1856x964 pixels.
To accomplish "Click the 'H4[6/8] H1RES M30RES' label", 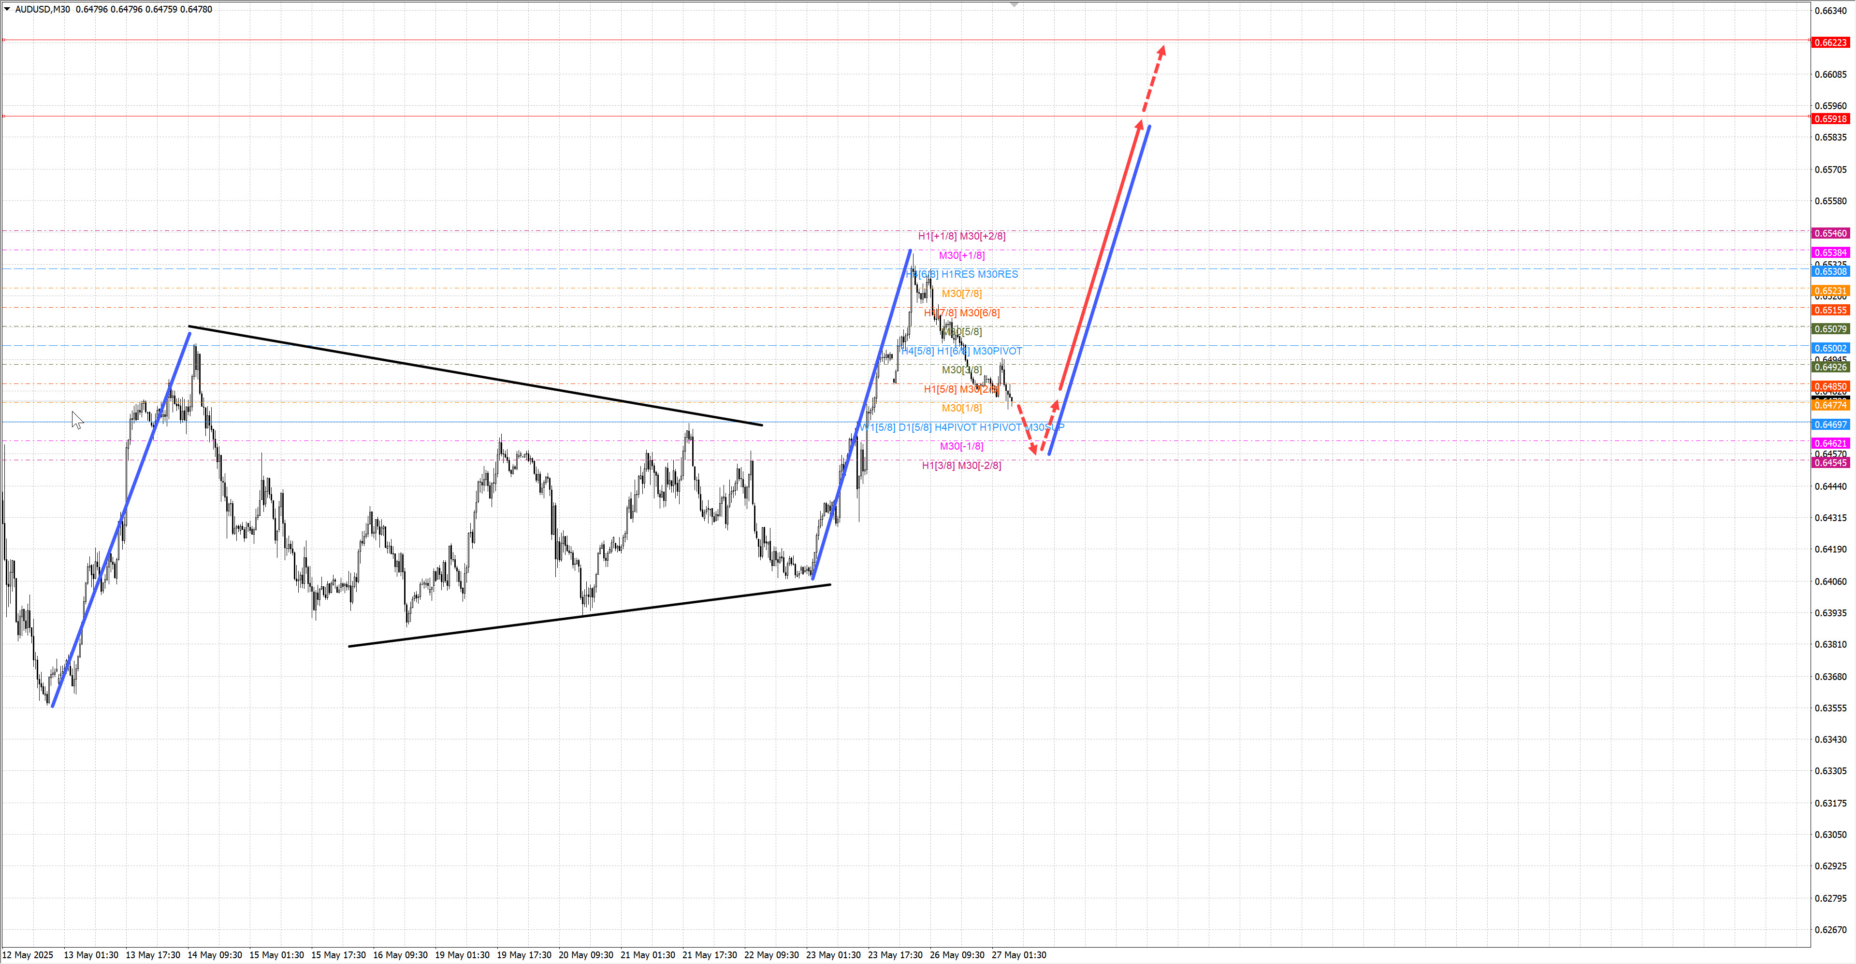I will click(962, 274).
